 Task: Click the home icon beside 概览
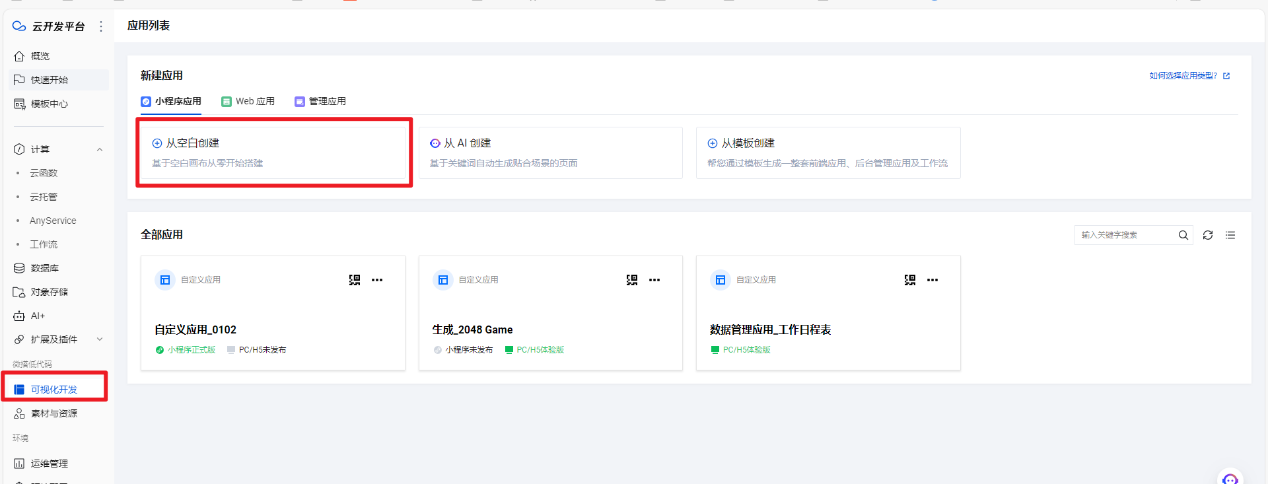tap(19, 56)
